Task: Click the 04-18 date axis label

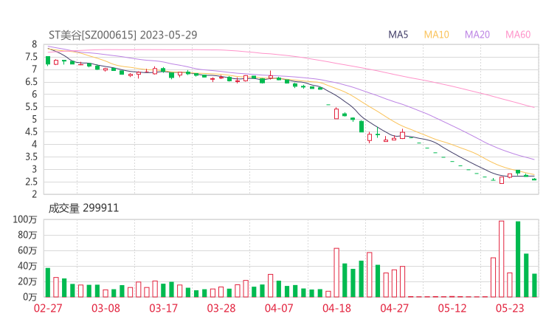Action: click(336, 308)
